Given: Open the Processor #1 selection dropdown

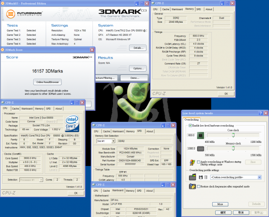Looking at the screenshot, I should [41, 180].
